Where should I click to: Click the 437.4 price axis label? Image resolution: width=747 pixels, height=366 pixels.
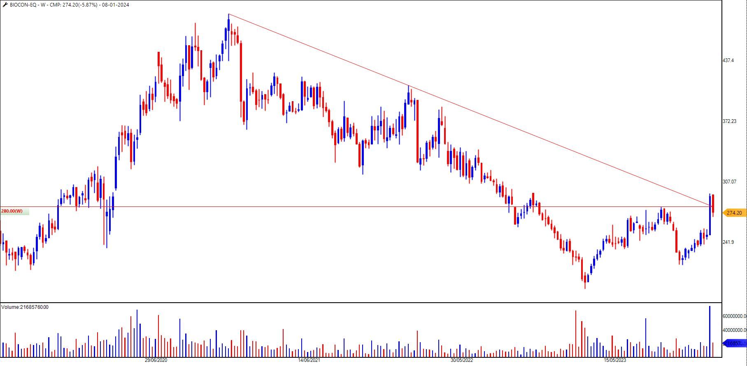[728, 60]
